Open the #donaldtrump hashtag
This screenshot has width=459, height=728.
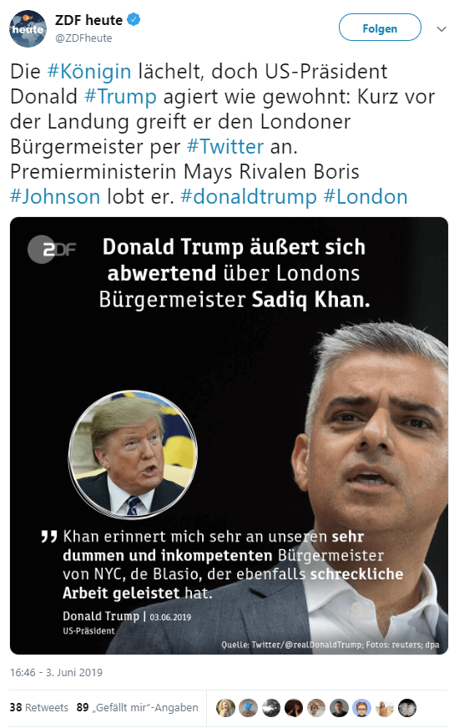(249, 197)
